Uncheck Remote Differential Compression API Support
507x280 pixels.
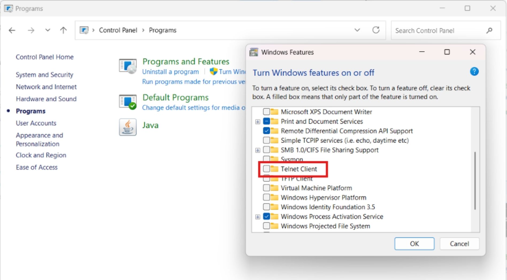tap(266, 131)
